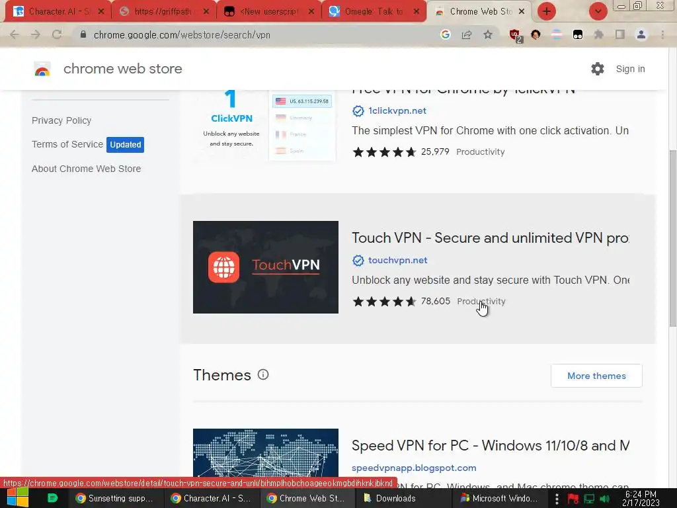Reload the page with the refresh icon
This screenshot has width=677, height=508.
click(57, 35)
